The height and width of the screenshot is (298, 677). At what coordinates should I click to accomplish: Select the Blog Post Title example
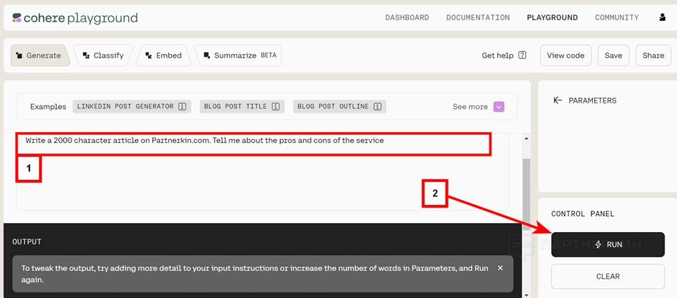coord(242,106)
